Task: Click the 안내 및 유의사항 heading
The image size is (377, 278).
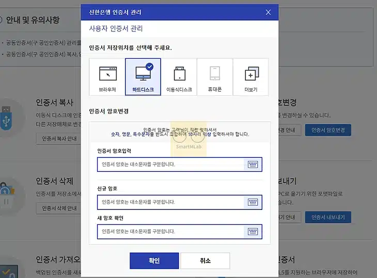Action: [x=33, y=20]
